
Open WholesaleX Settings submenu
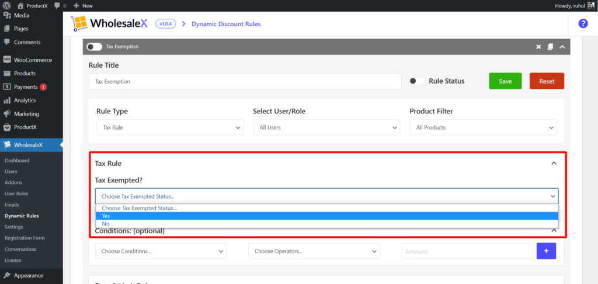[14, 227]
